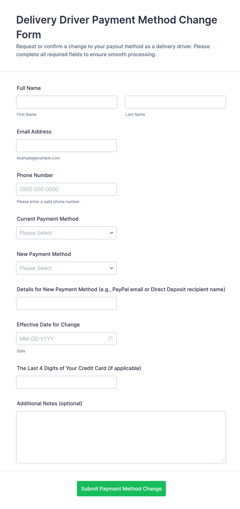
Task: Click the Full Name label
Action: [29, 88]
